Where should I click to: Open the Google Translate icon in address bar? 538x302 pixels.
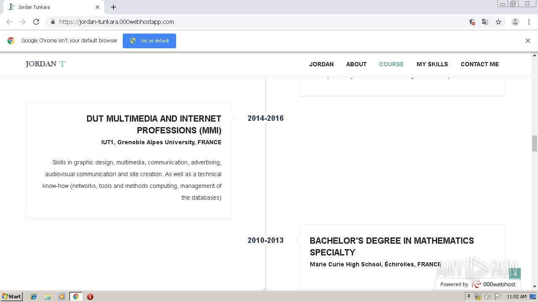(x=485, y=22)
